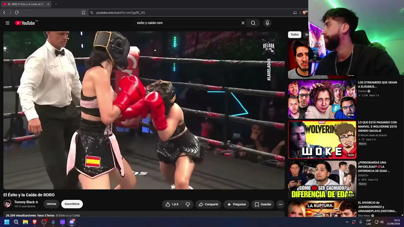Visit the 'DODITO+' channel link
Viewport: 404px width, 227px height.
tap(363, 175)
